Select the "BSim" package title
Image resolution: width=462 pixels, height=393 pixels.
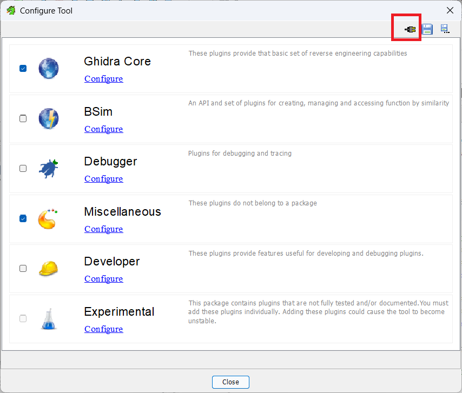(x=98, y=111)
